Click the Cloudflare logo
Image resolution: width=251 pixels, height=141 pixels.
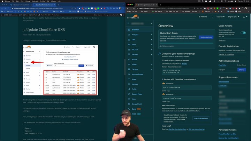point(135,17)
